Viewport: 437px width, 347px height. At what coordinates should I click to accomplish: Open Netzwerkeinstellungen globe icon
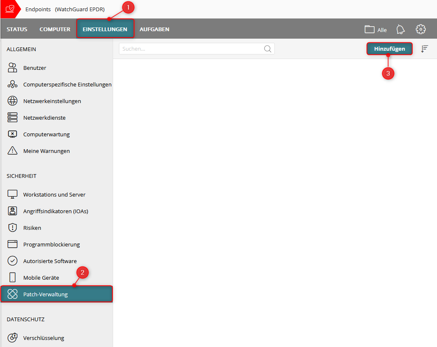click(x=12, y=101)
